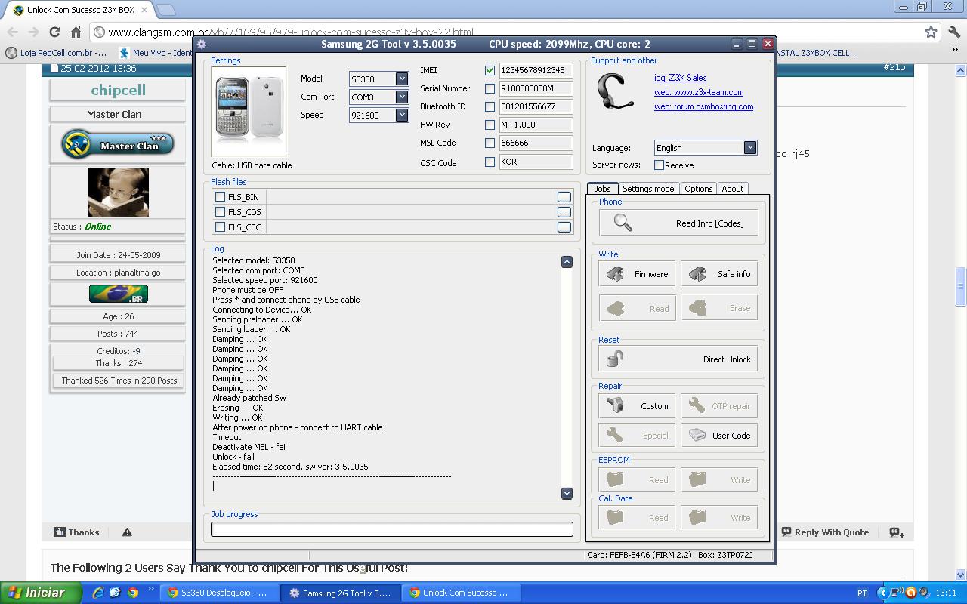Screen dimensions: 967x604
Task: Select the Unlock Com Sucesso Z3X BOX browser tab
Action: click(77, 10)
